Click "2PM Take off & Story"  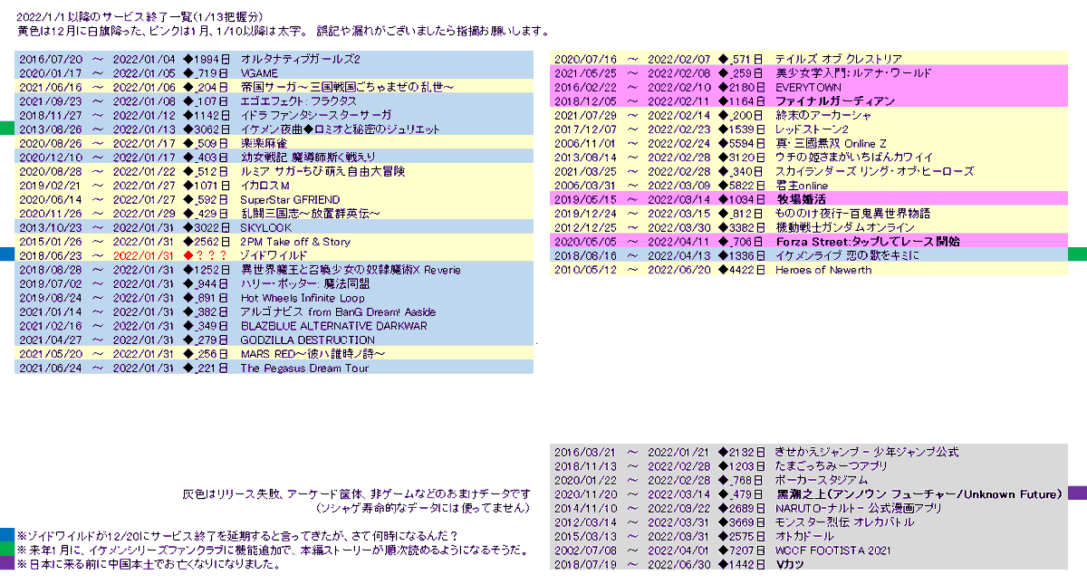[x=295, y=242]
